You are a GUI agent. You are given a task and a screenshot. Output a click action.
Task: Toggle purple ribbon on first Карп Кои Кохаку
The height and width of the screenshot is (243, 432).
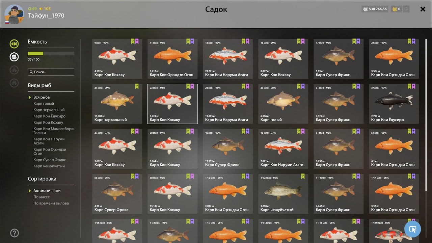(x=137, y=42)
